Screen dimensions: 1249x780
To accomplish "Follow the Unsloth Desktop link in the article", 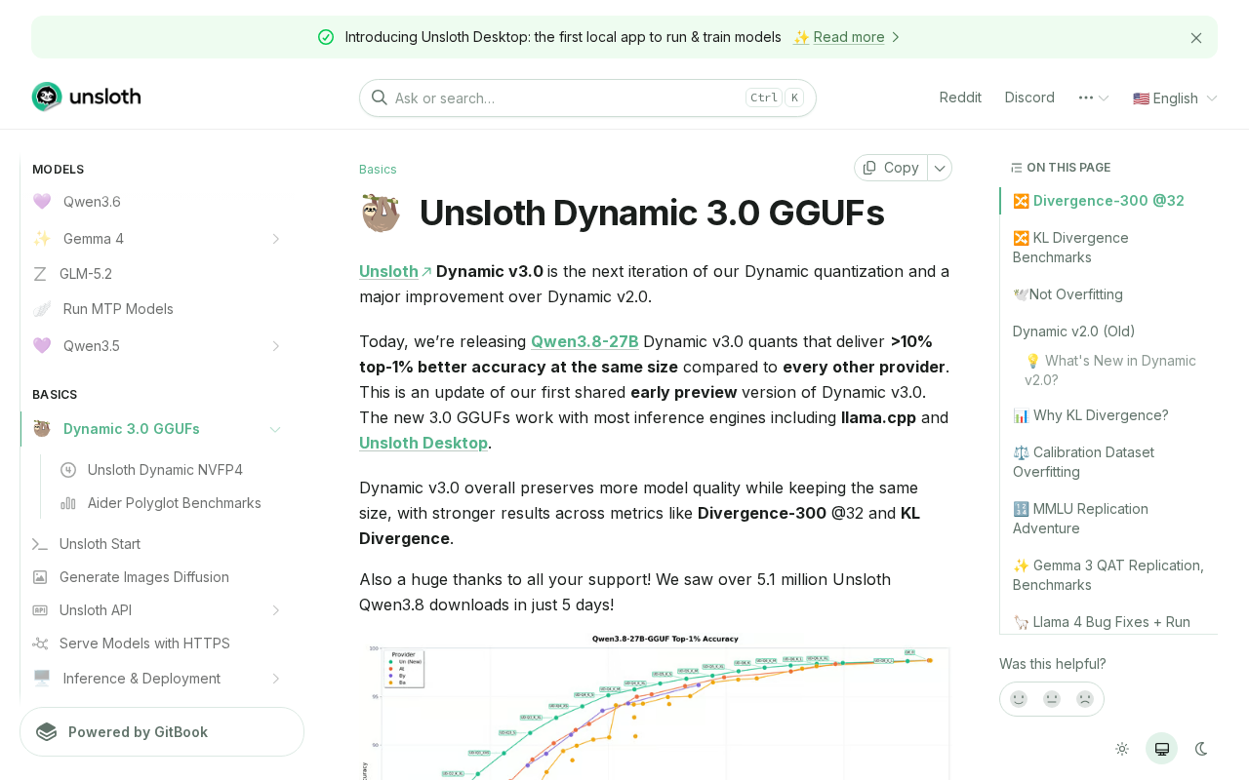I will click(423, 443).
